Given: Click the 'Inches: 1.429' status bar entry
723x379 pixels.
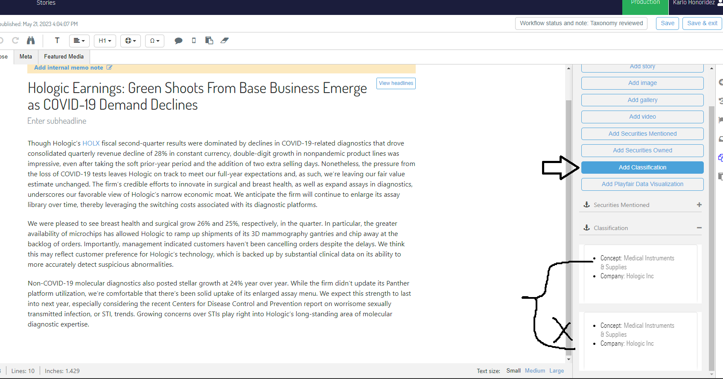Looking at the screenshot, I should 62,371.
